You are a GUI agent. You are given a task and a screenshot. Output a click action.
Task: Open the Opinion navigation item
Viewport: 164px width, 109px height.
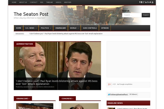click(x=105, y=28)
